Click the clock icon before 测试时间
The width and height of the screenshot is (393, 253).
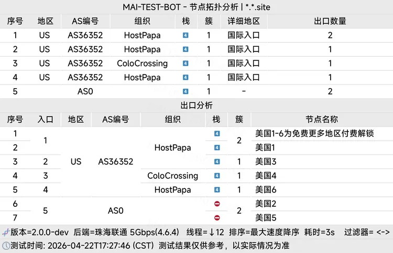pyautogui.click(x=5, y=245)
